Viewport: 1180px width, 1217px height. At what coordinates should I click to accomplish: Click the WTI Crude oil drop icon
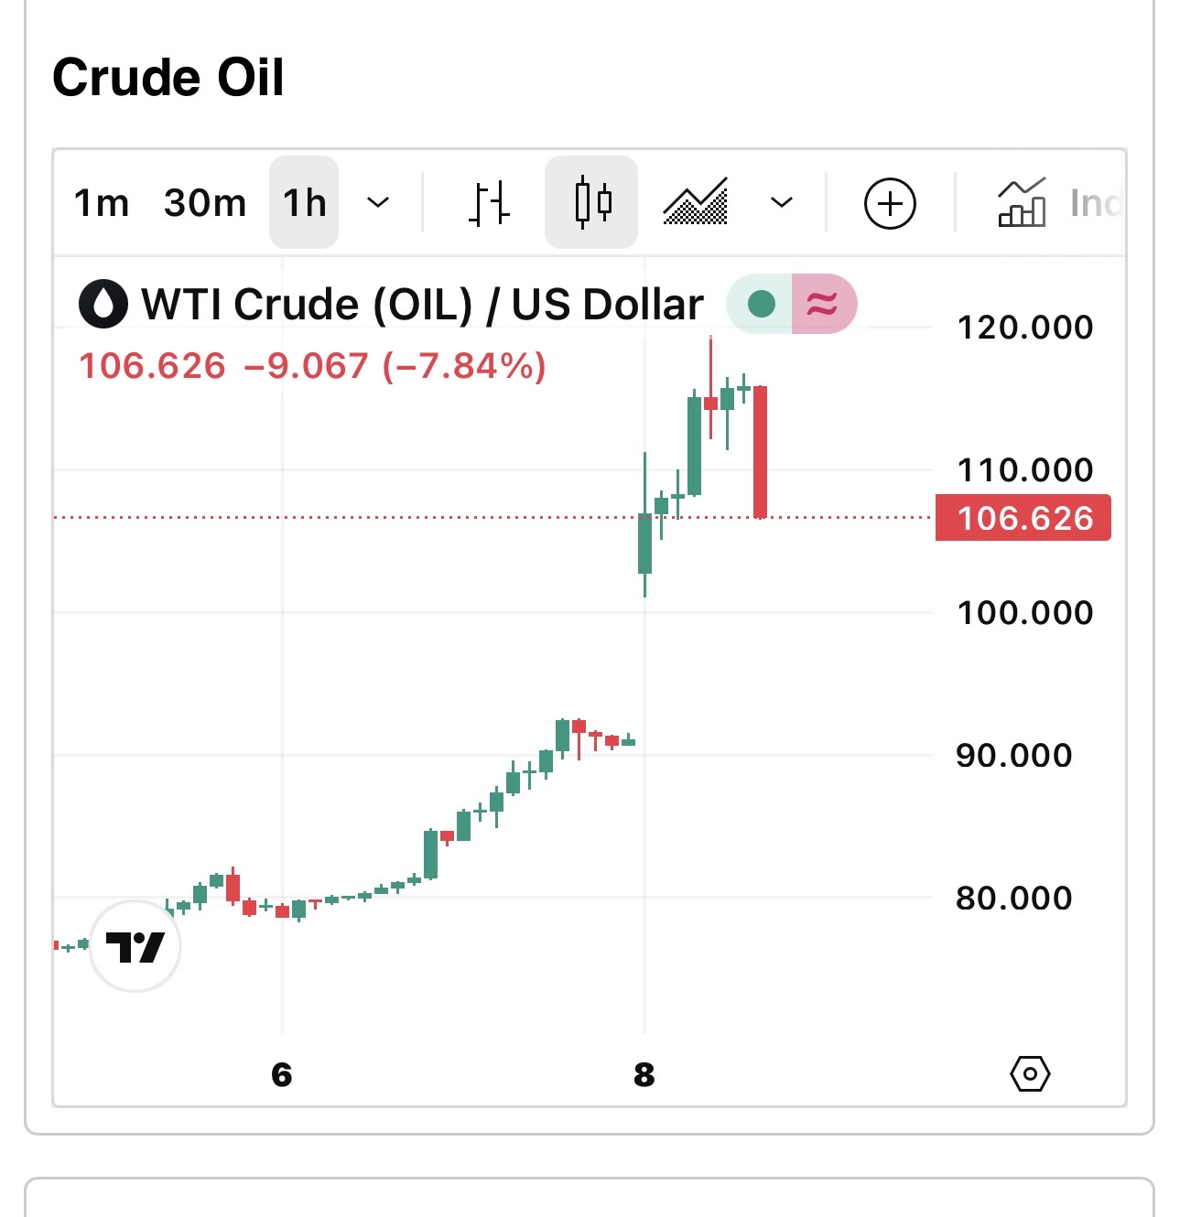(103, 304)
